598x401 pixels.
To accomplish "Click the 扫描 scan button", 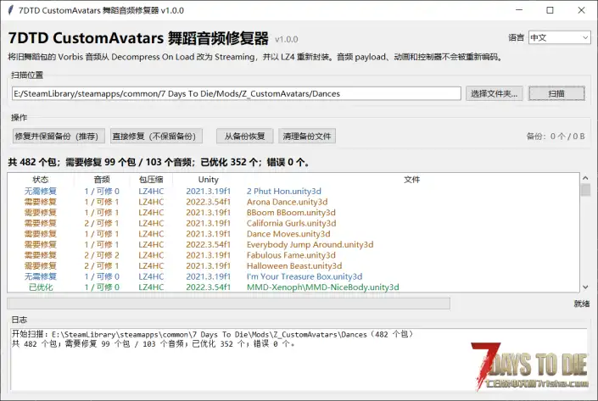I will coord(556,93).
